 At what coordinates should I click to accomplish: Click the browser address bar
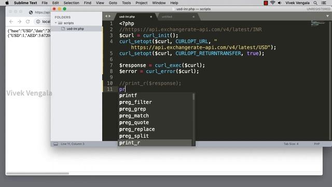pos(43,21)
